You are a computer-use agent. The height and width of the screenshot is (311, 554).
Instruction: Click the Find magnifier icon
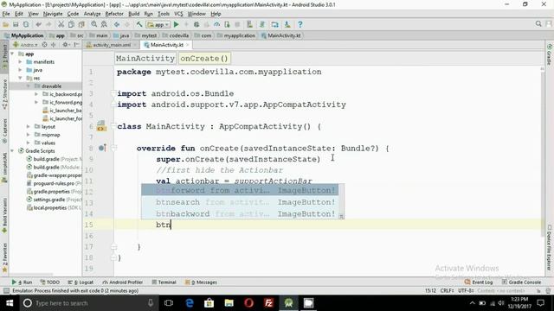tap(94, 25)
